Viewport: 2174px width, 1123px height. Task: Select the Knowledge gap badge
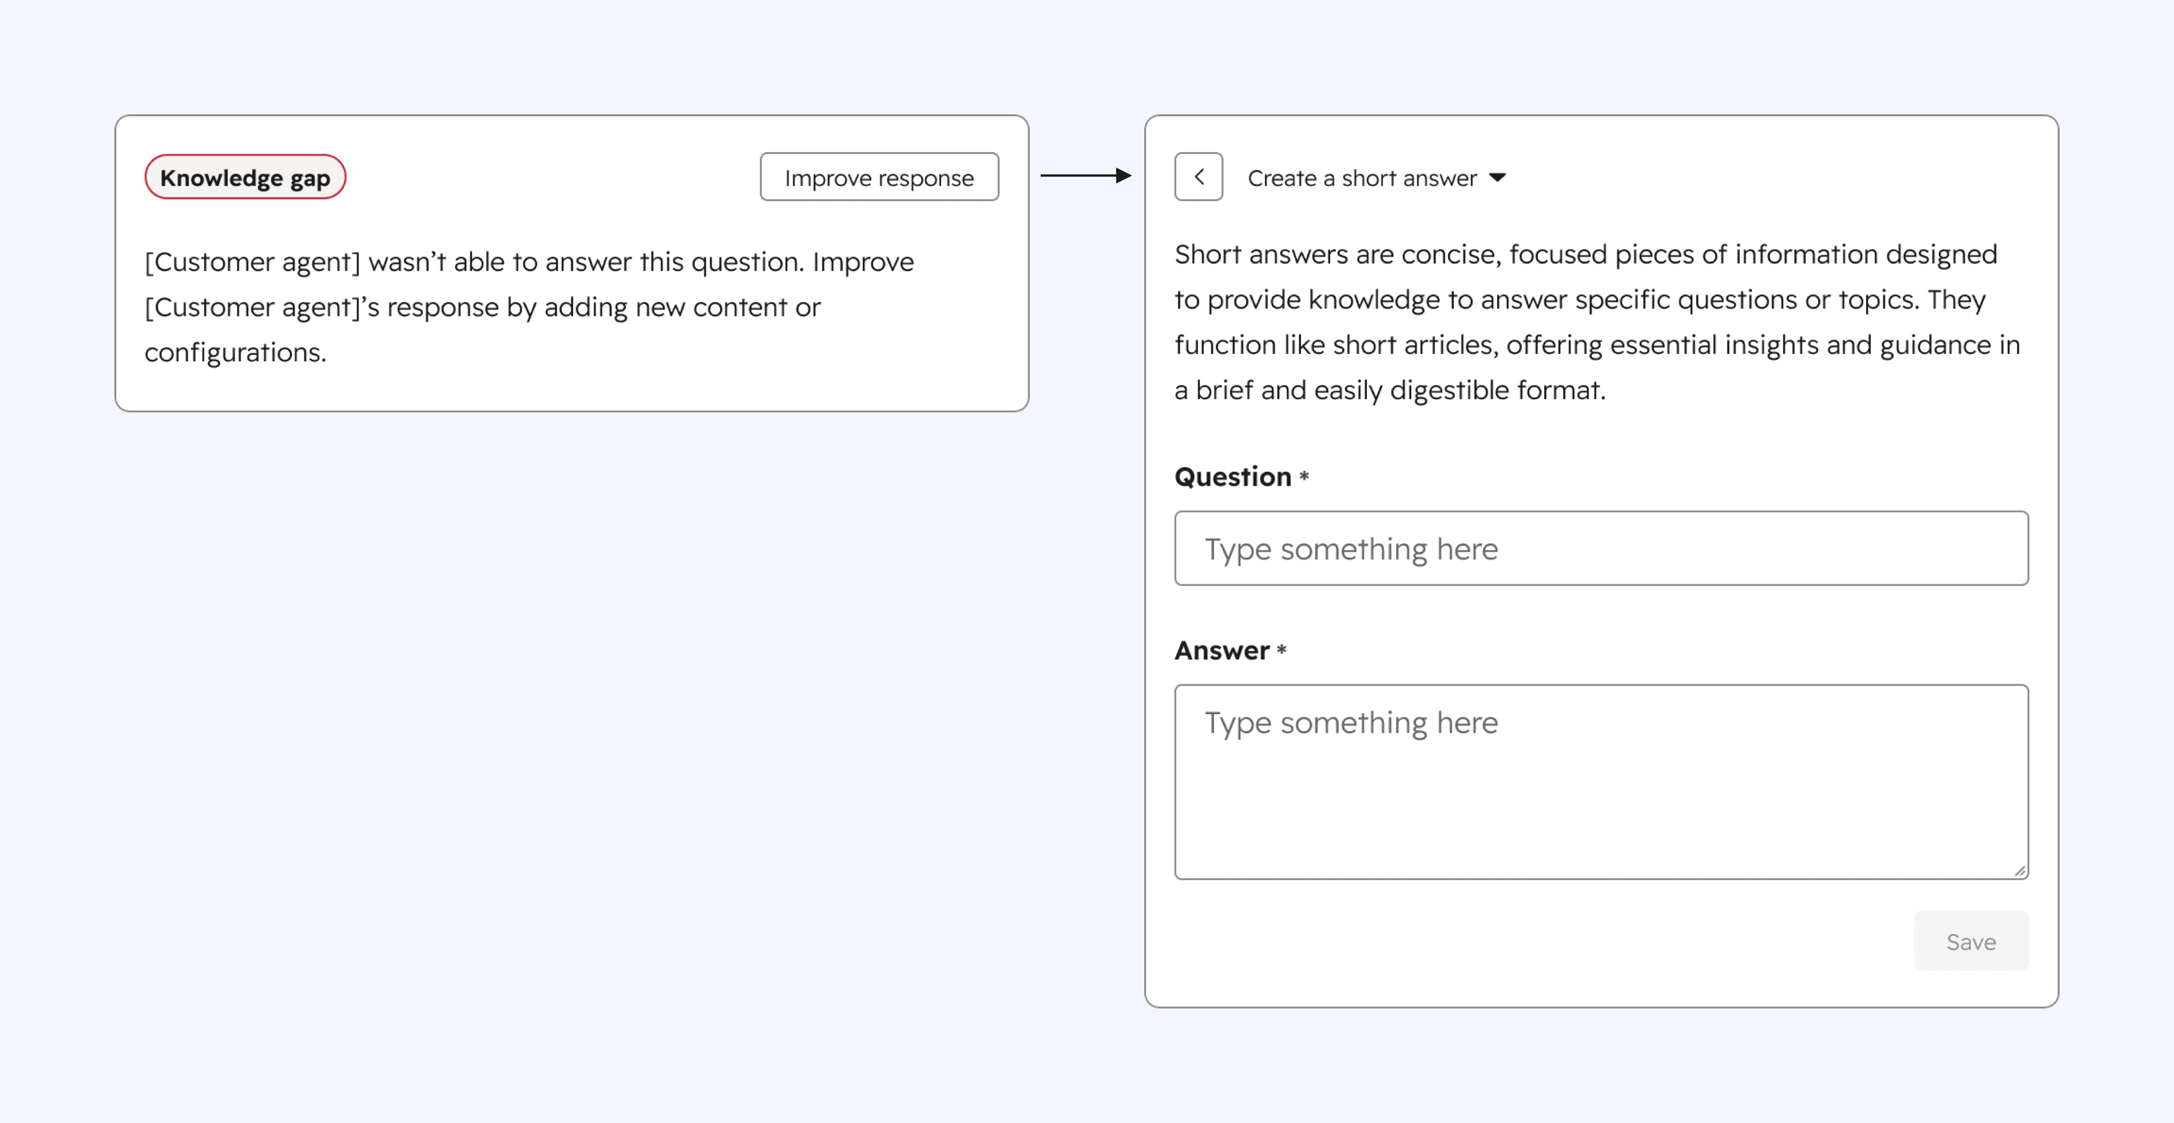pyautogui.click(x=245, y=177)
